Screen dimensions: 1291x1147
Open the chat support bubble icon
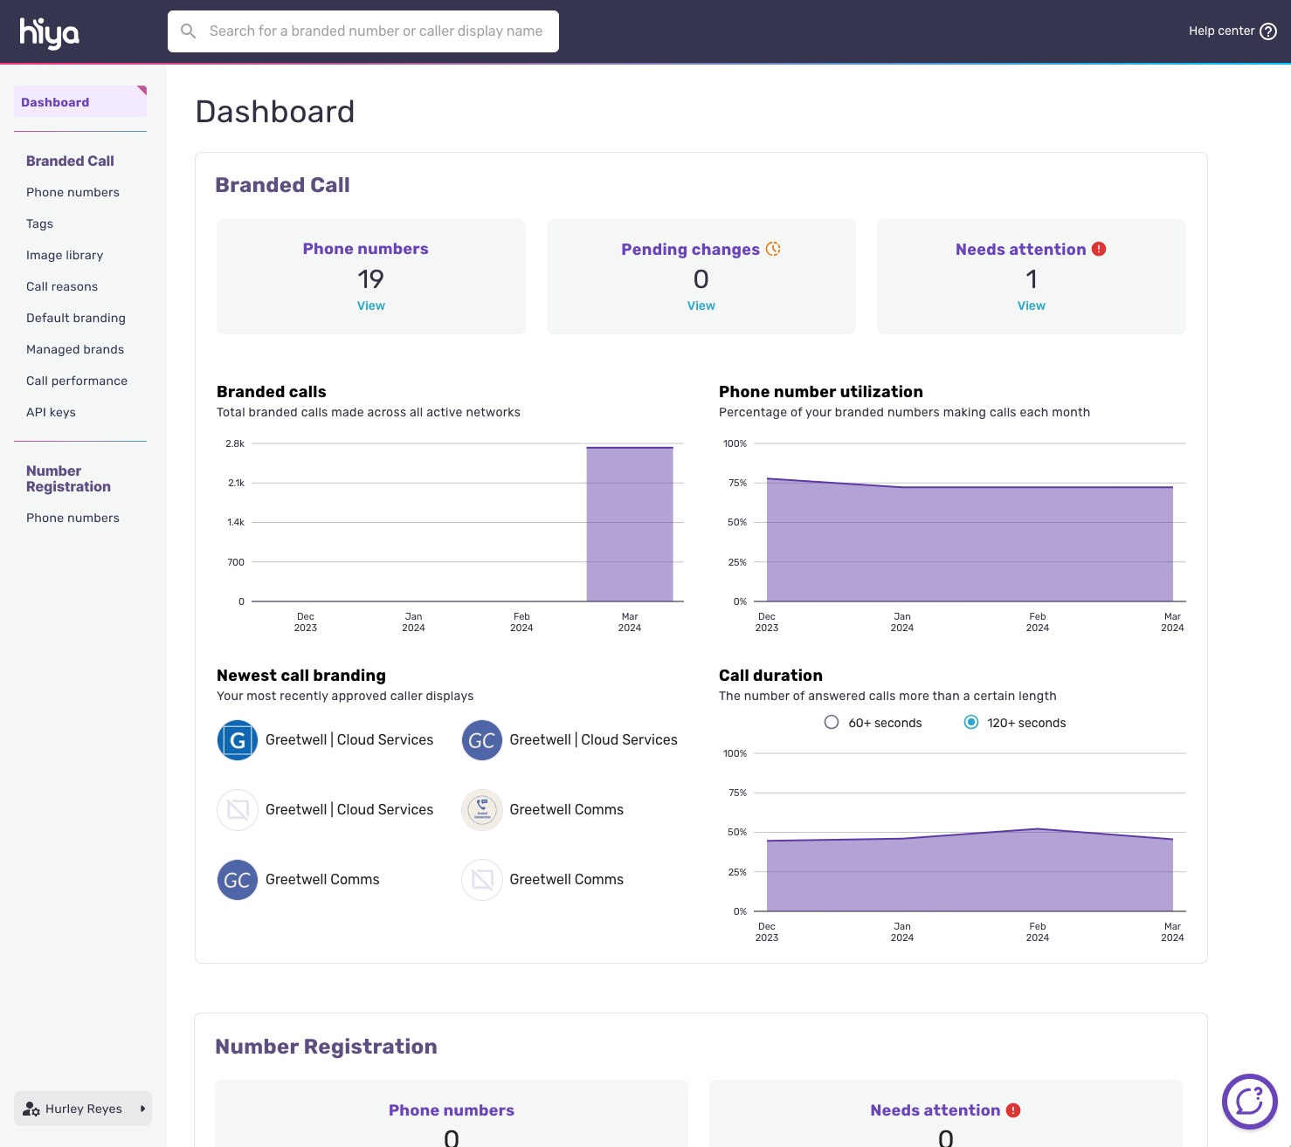[1249, 1102]
